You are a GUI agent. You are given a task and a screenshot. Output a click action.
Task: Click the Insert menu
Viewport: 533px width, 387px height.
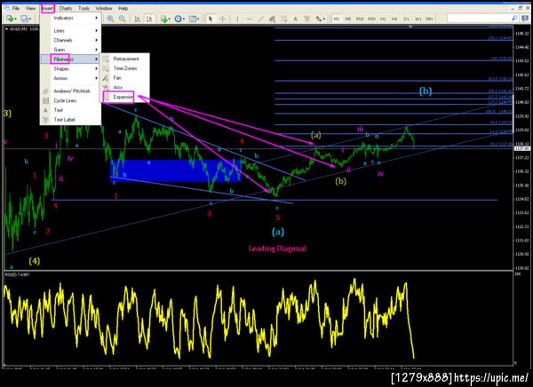click(48, 8)
